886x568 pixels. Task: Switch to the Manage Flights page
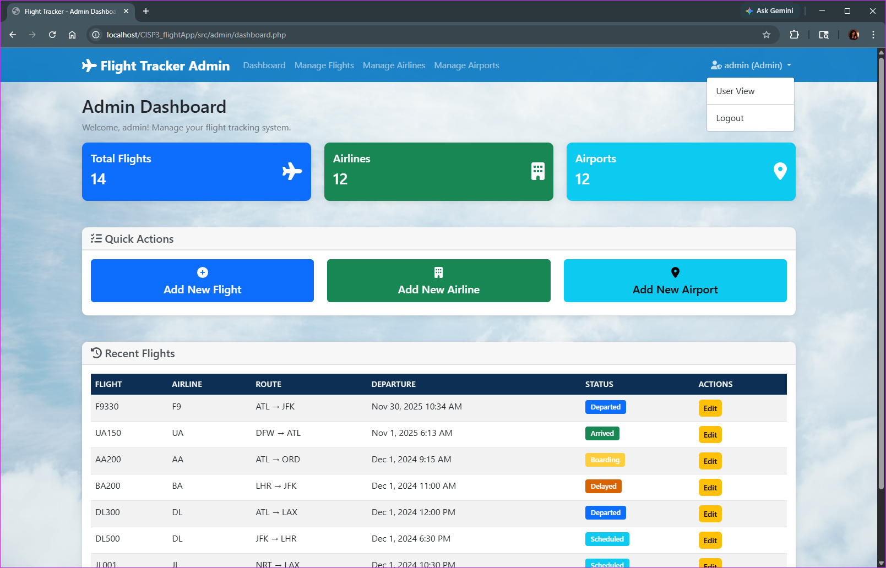point(324,65)
